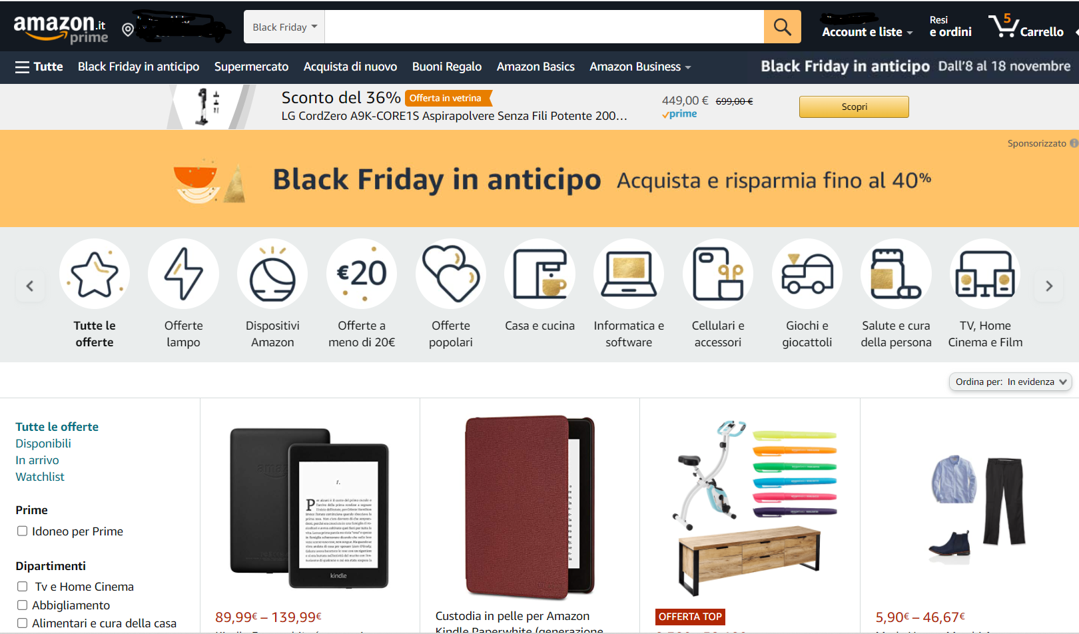This screenshot has height=634, width=1079.
Task: Open Dispositivi Amazon category icon
Action: pos(272,274)
